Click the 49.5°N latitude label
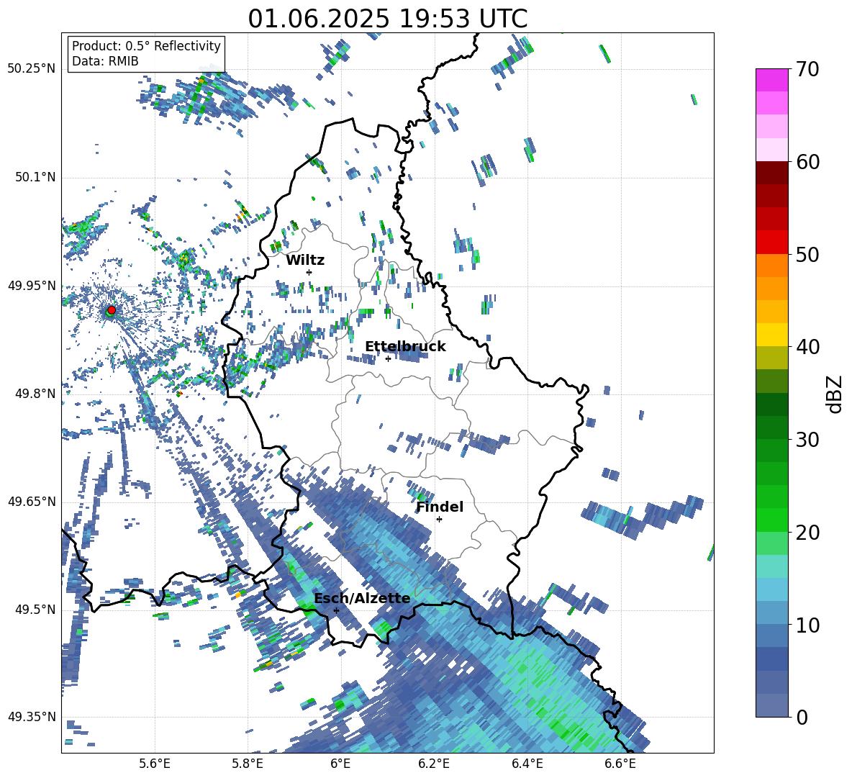Viewport: 852px width, 778px height. point(35,610)
